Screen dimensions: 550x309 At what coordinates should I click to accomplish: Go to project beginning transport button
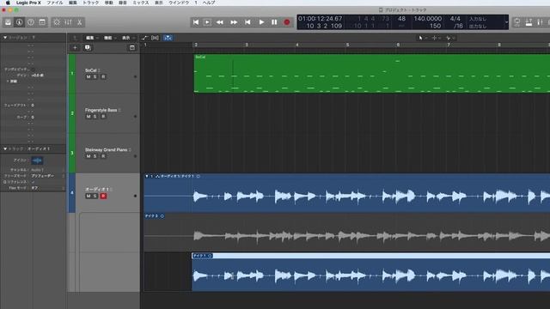pos(196,22)
